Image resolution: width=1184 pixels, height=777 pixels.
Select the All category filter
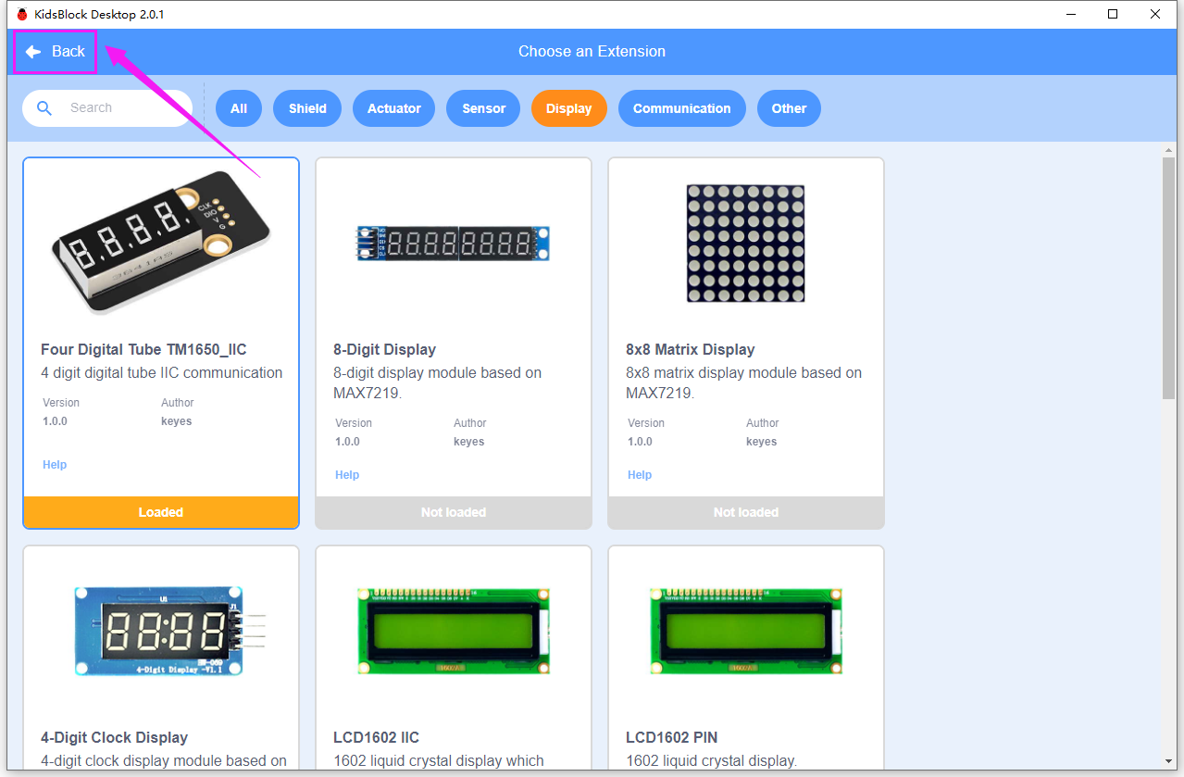[x=239, y=108]
